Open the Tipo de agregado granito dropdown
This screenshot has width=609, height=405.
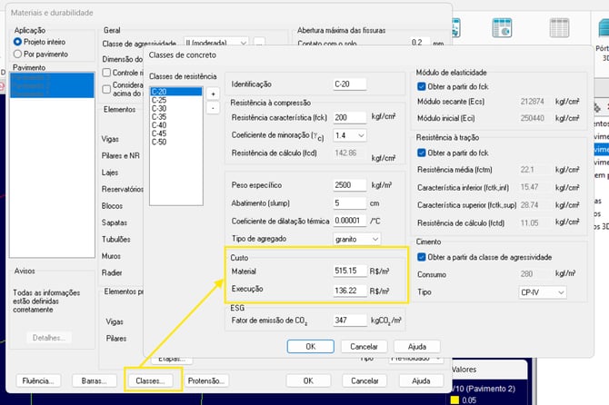tap(356, 240)
